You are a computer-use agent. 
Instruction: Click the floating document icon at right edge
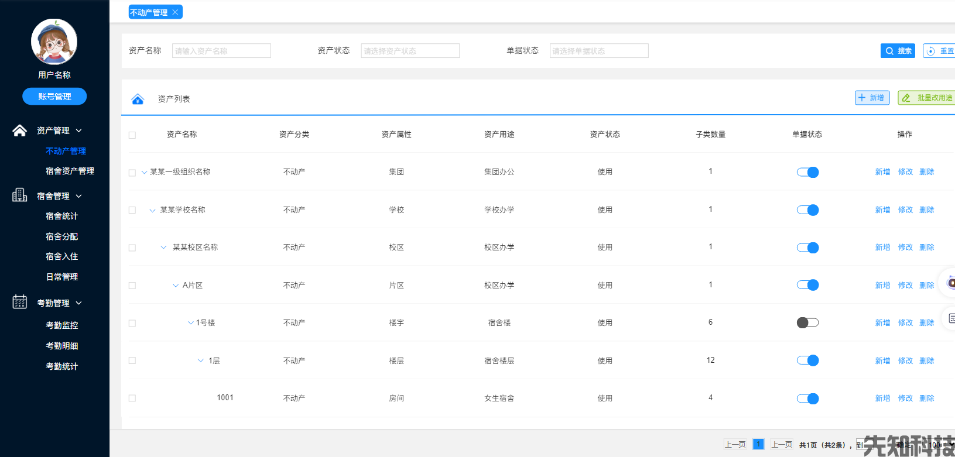pyautogui.click(x=951, y=318)
